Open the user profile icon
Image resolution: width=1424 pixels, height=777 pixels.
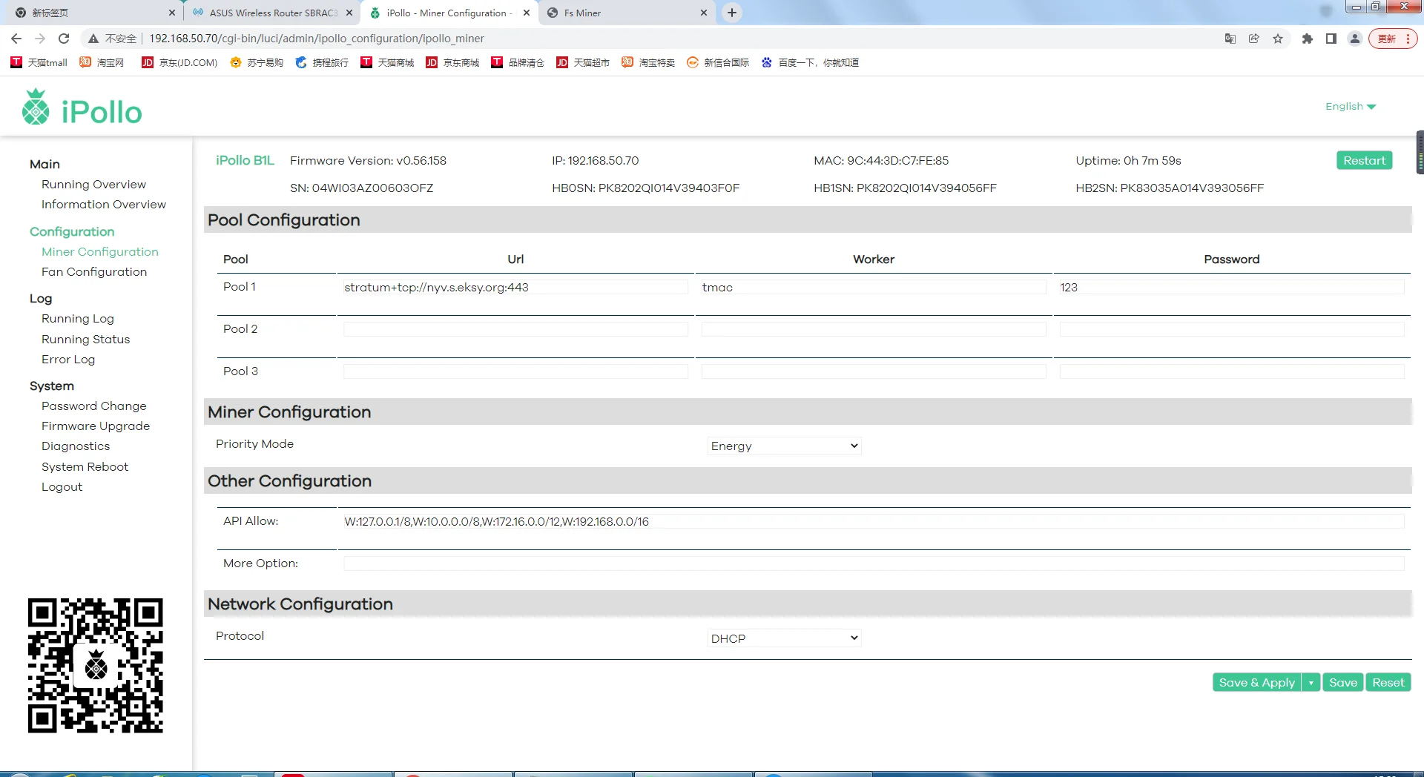tap(1355, 39)
